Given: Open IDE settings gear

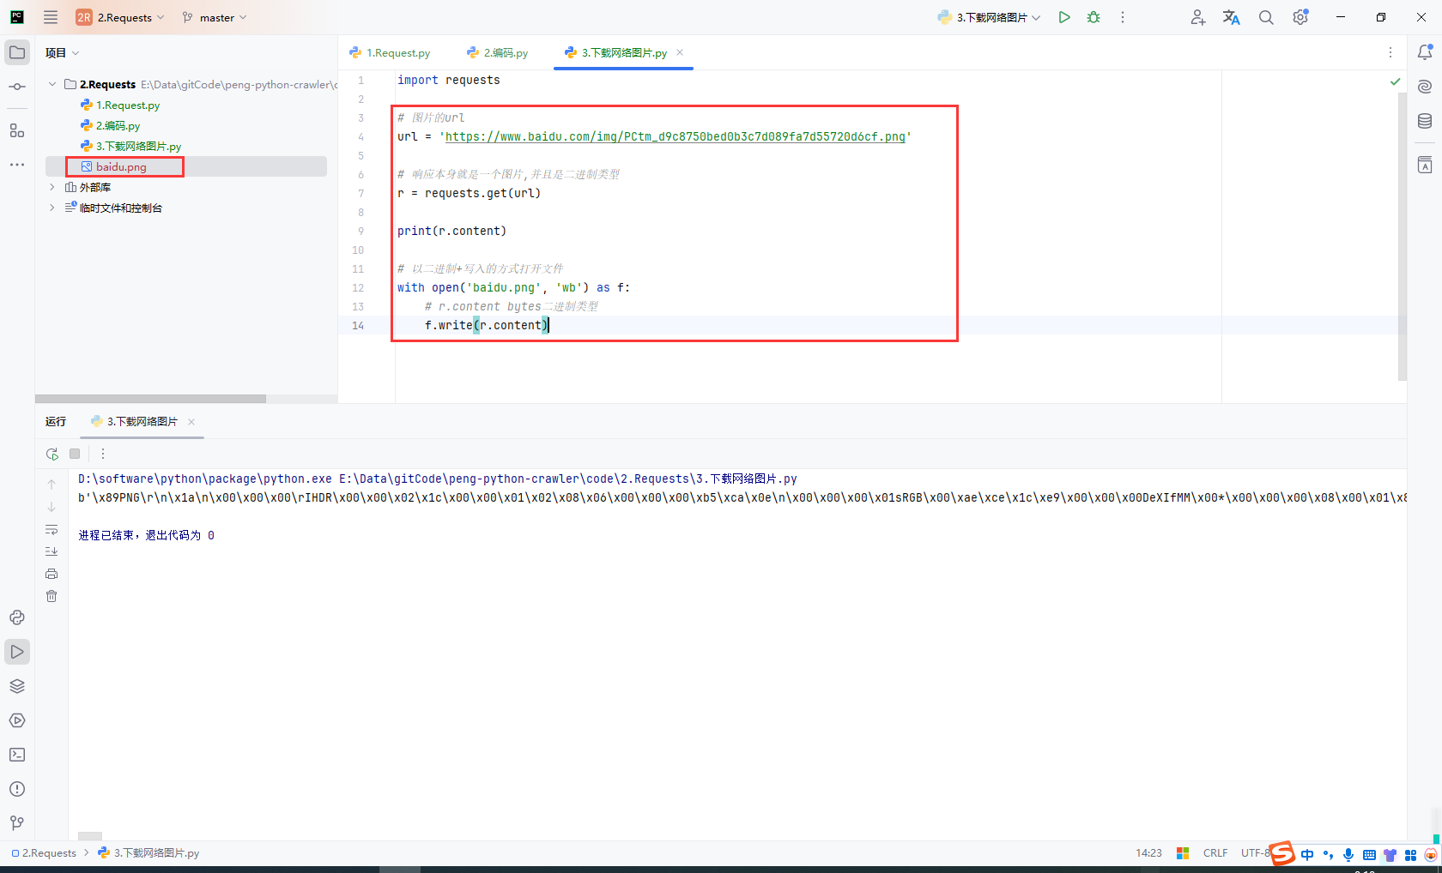Looking at the screenshot, I should (1300, 17).
